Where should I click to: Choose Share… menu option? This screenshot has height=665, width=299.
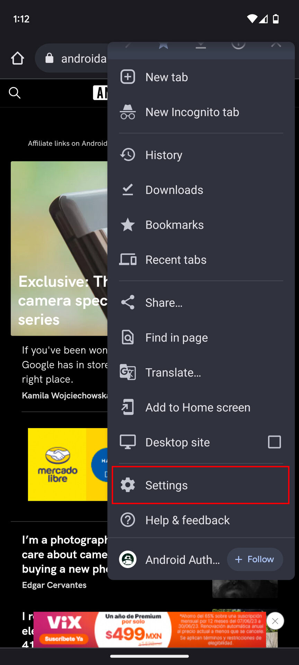point(201,302)
